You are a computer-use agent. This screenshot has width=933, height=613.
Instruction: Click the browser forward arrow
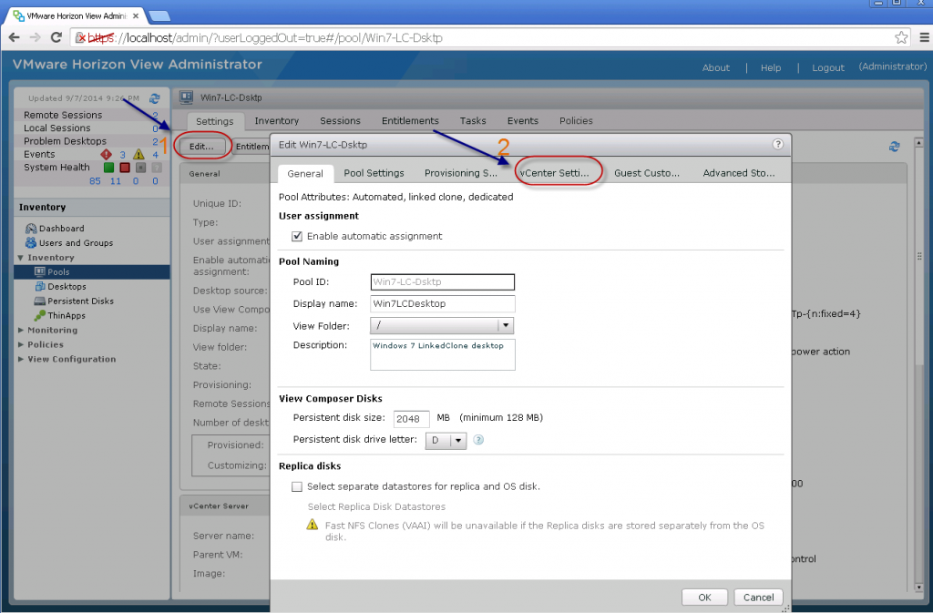click(35, 37)
